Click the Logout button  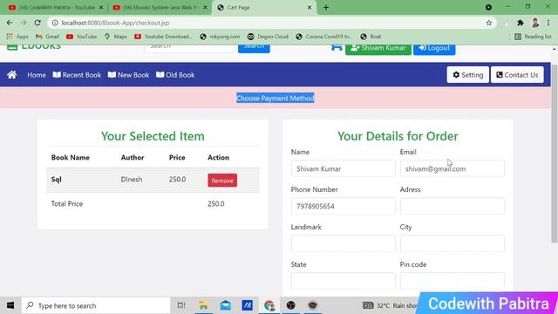coord(434,49)
